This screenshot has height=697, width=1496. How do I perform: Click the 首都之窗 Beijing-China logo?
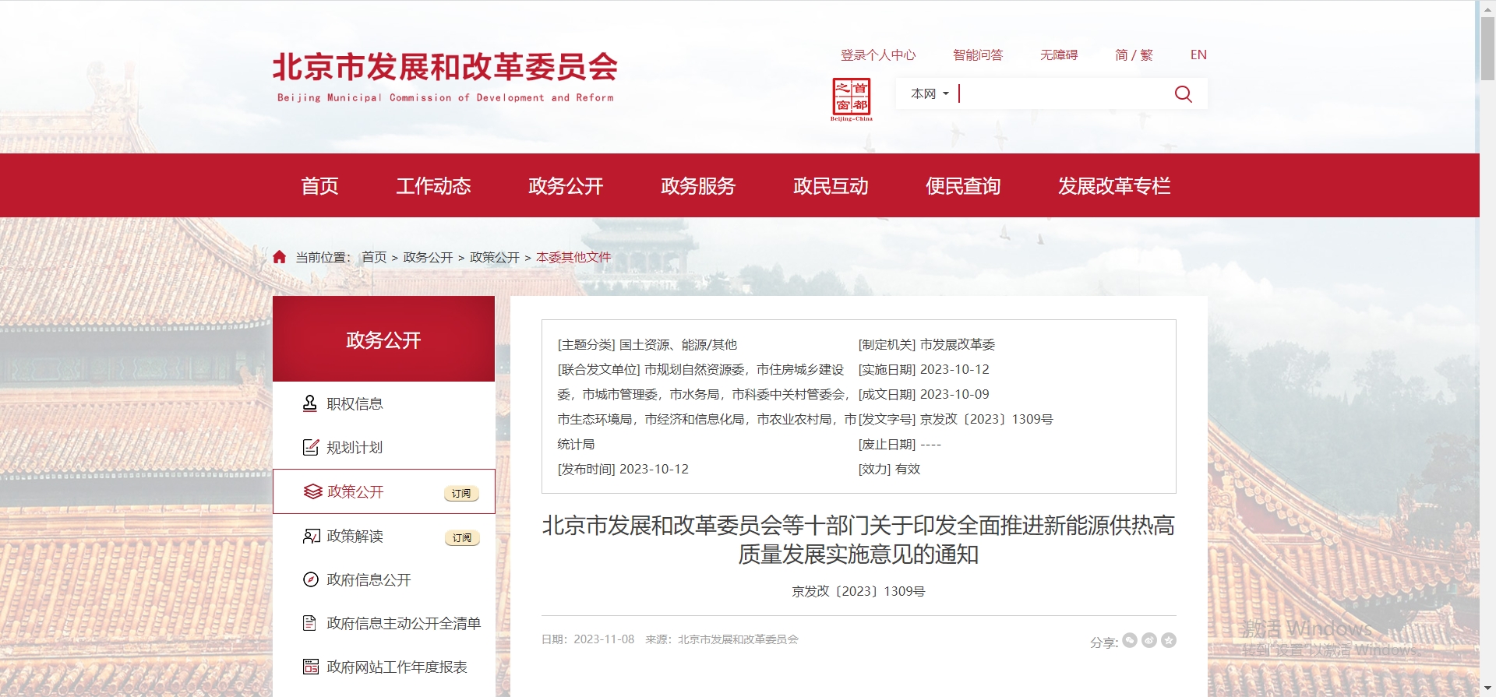851,99
